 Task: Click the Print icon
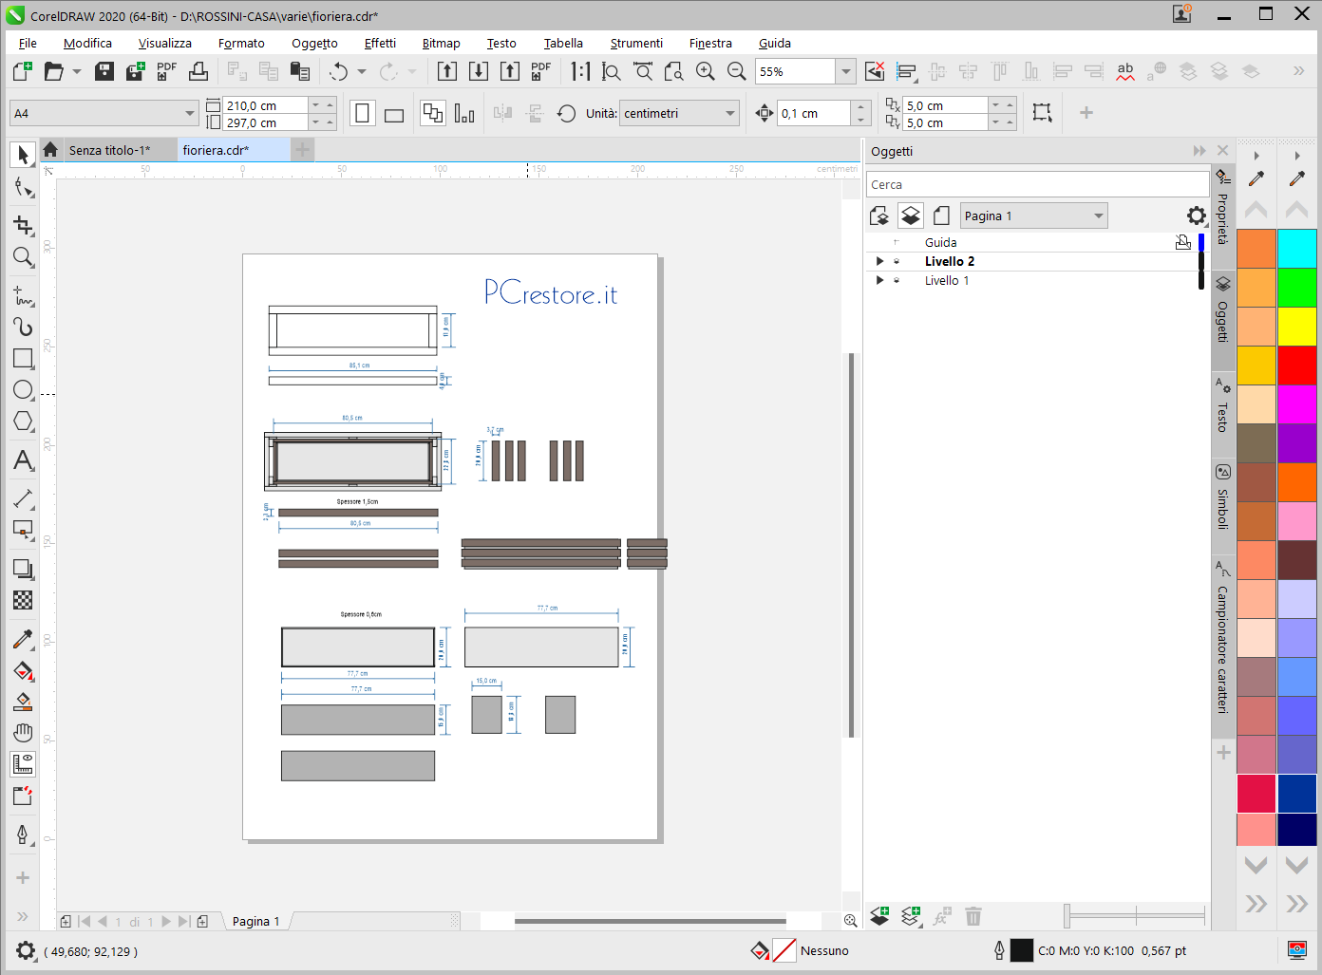tap(198, 71)
